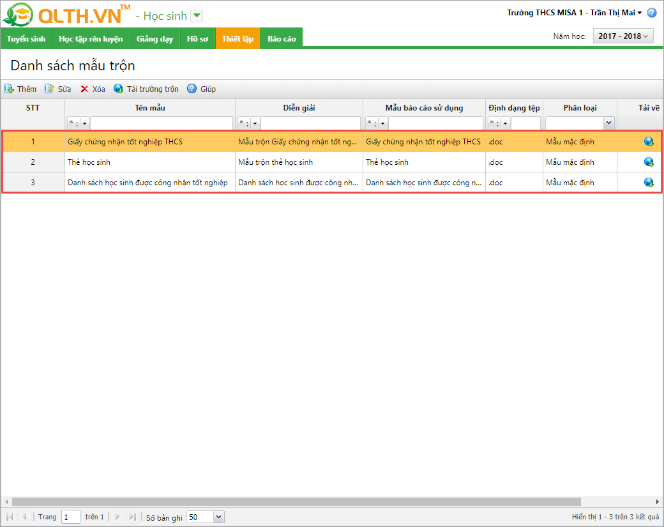Open the Tuyển sinh tab
Screen dimensions: 664x527
pyautogui.click(x=26, y=38)
